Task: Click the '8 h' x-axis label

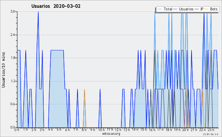Action: (84, 130)
